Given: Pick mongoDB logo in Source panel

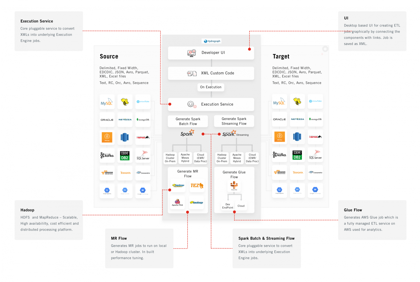Looking at the screenshot, I should (x=143, y=120).
